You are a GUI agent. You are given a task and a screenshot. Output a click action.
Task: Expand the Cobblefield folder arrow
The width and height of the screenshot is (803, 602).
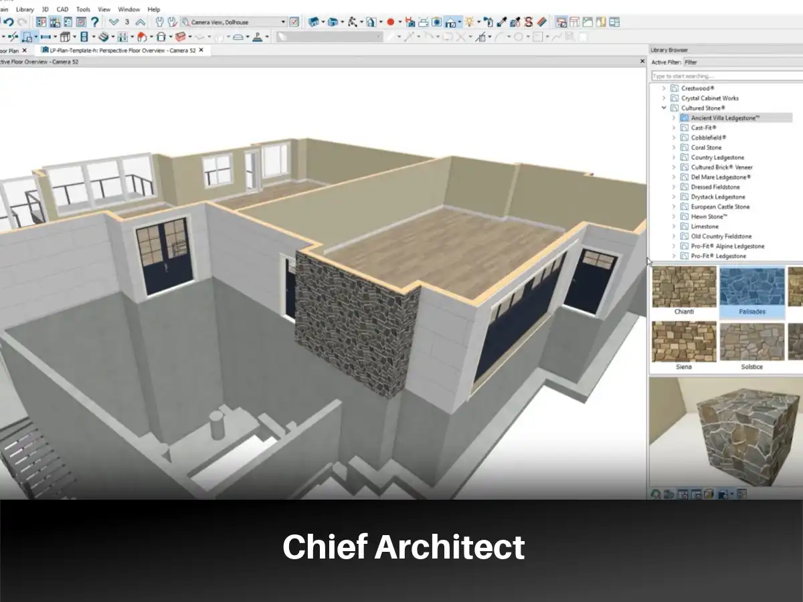click(674, 138)
